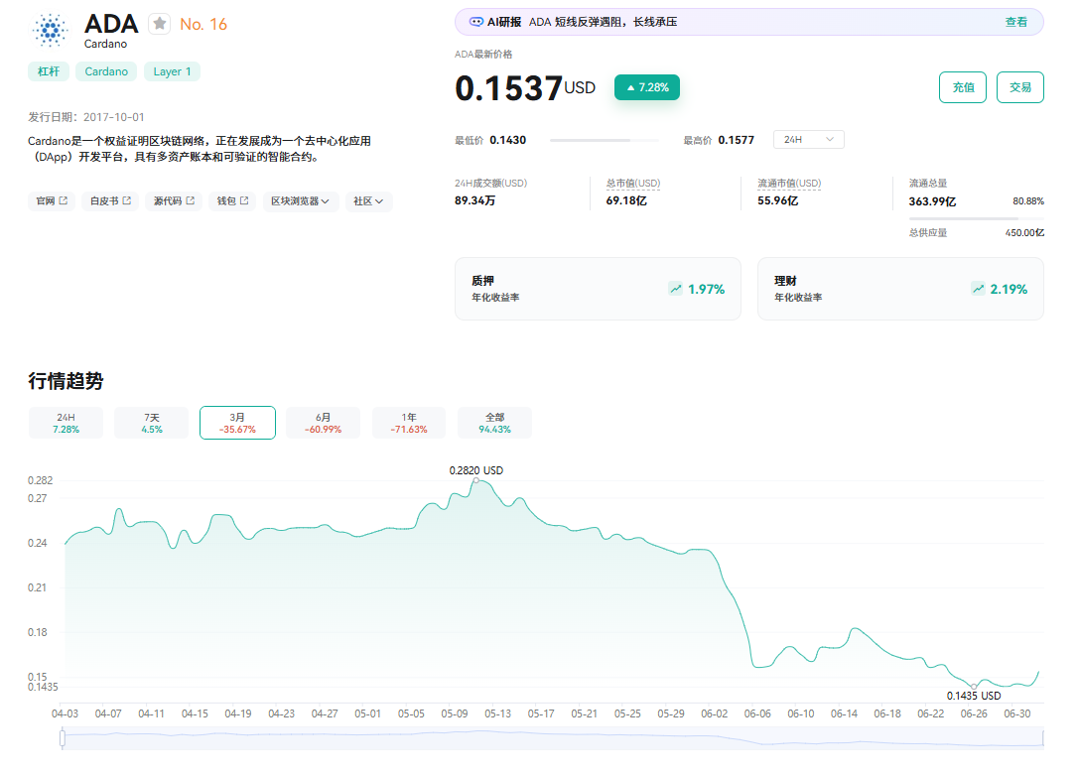Select the 1年 trend tab

tap(409, 423)
